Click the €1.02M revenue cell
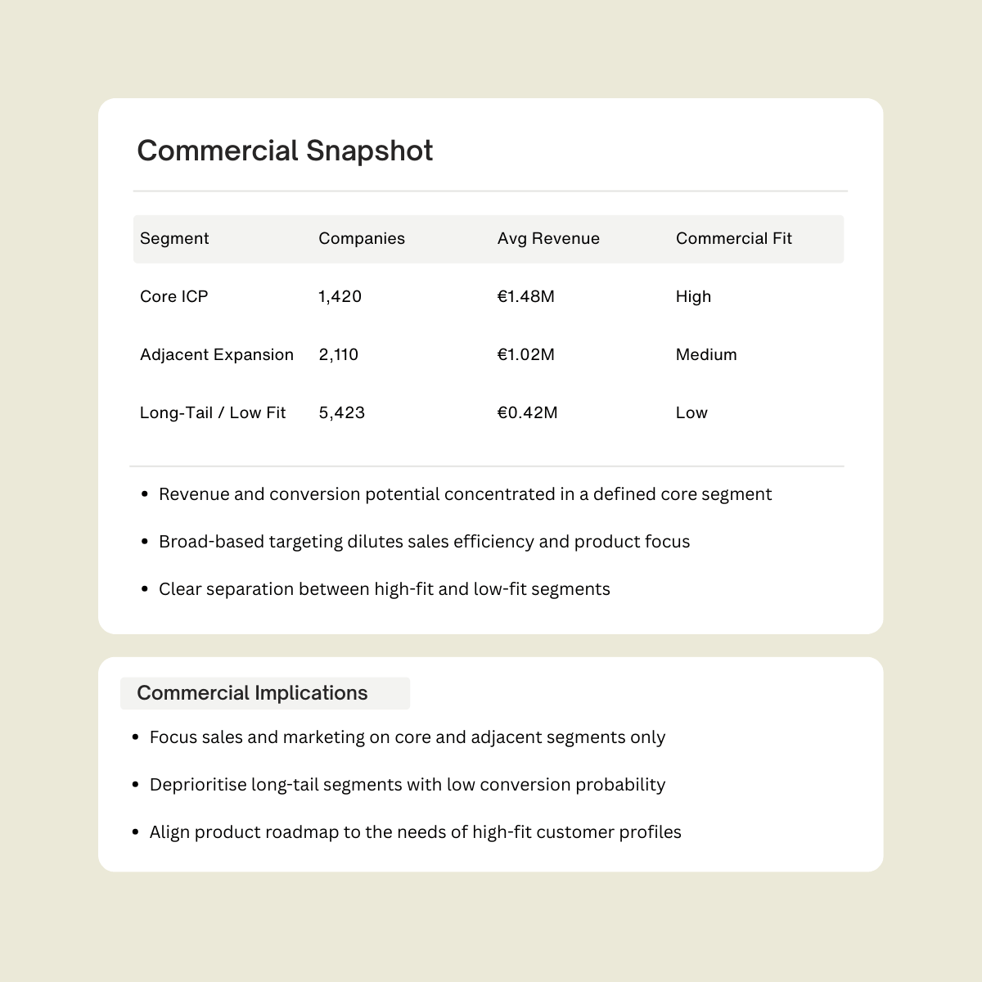This screenshot has height=982, width=982. coord(526,354)
